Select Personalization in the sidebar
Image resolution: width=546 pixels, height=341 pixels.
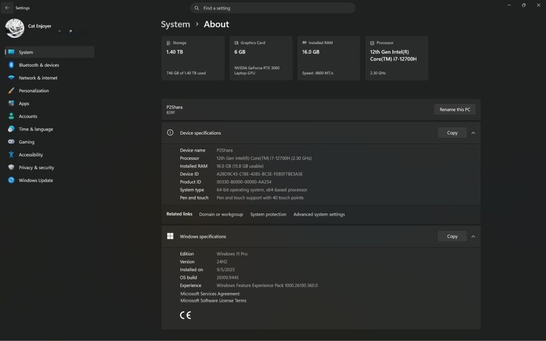click(50, 91)
